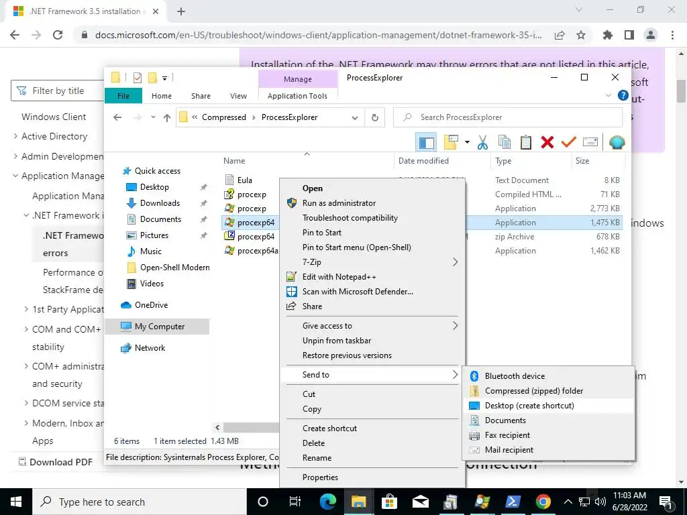Open Chrome three-dot menu
The image size is (687, 515).
(672, 35)
